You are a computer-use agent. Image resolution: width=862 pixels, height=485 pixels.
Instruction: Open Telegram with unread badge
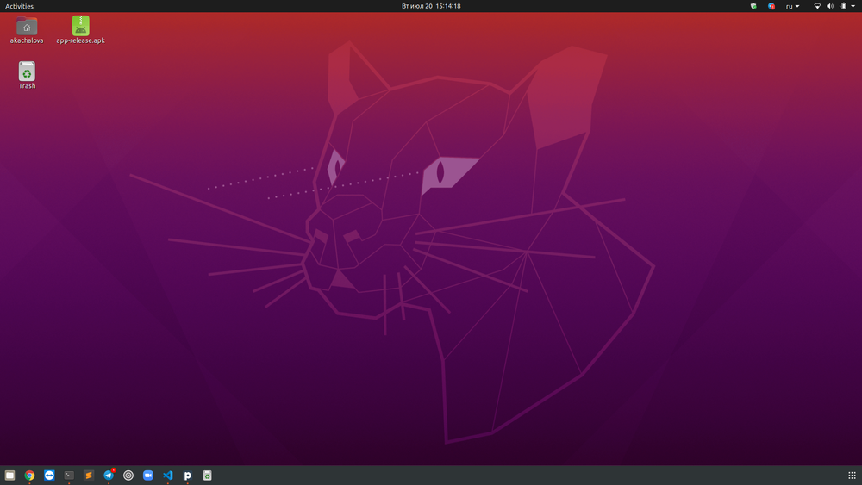109,476
